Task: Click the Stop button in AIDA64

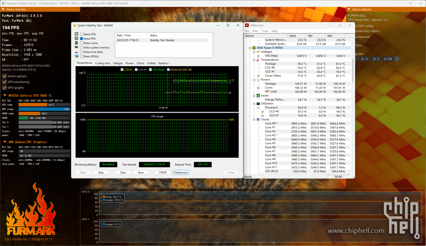Action: [x=101, y=173]
